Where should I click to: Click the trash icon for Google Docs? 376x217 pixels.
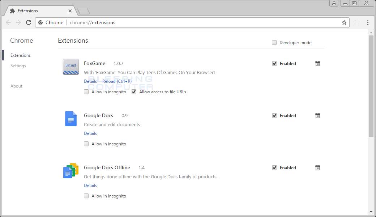coord(317,115)
